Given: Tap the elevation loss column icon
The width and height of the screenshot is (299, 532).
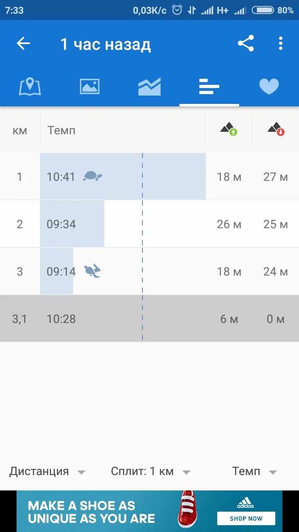Looking at the screenshot, I should [276, 130].
